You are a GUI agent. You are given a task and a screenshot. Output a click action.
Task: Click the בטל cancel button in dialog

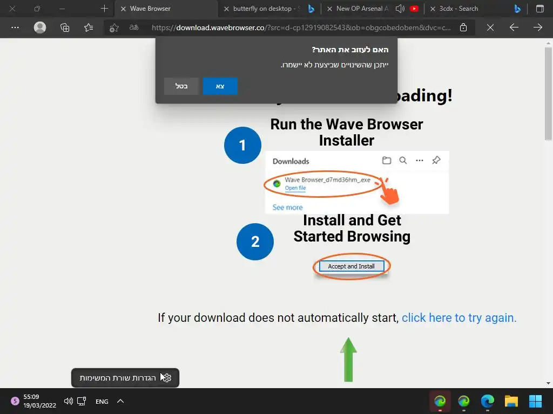(x=181, y=86)
